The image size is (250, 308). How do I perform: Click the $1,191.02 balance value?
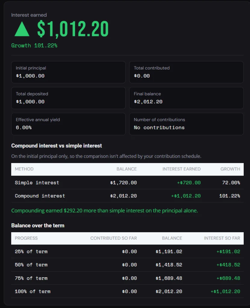169,252
